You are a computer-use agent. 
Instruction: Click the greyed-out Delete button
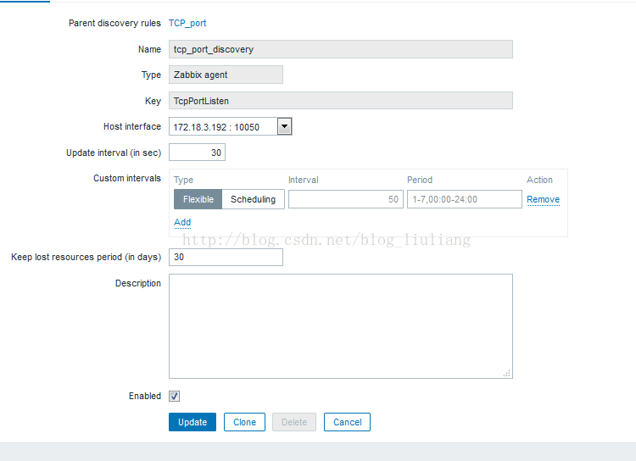tap(294, 422)
